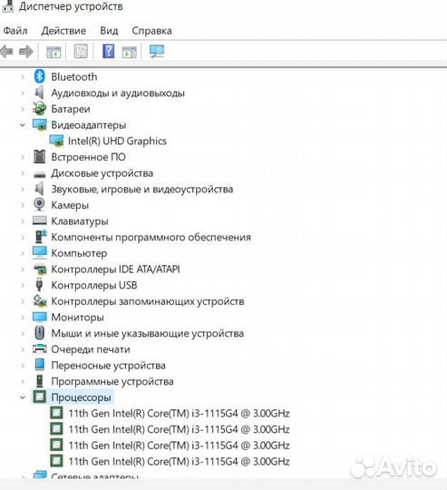447x490 pixels.
Task: Expand the Мониторы node
Action: 23,318
